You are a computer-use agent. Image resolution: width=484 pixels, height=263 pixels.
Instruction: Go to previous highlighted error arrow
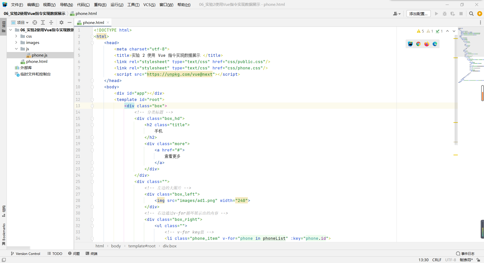447,31
